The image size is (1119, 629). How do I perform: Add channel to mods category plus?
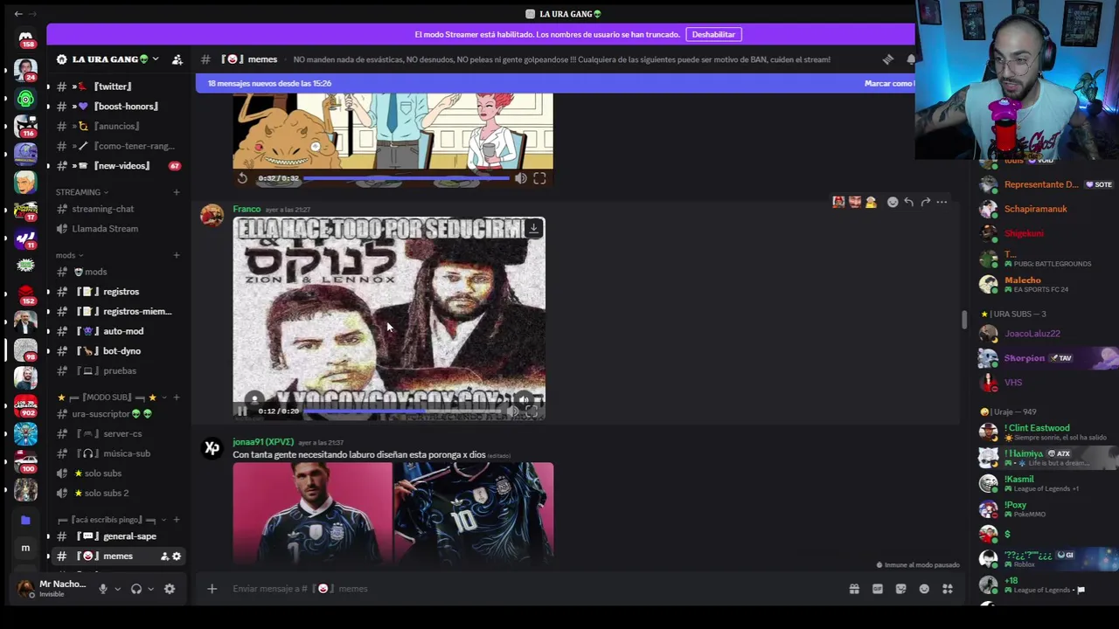click(x=177, y=255)
